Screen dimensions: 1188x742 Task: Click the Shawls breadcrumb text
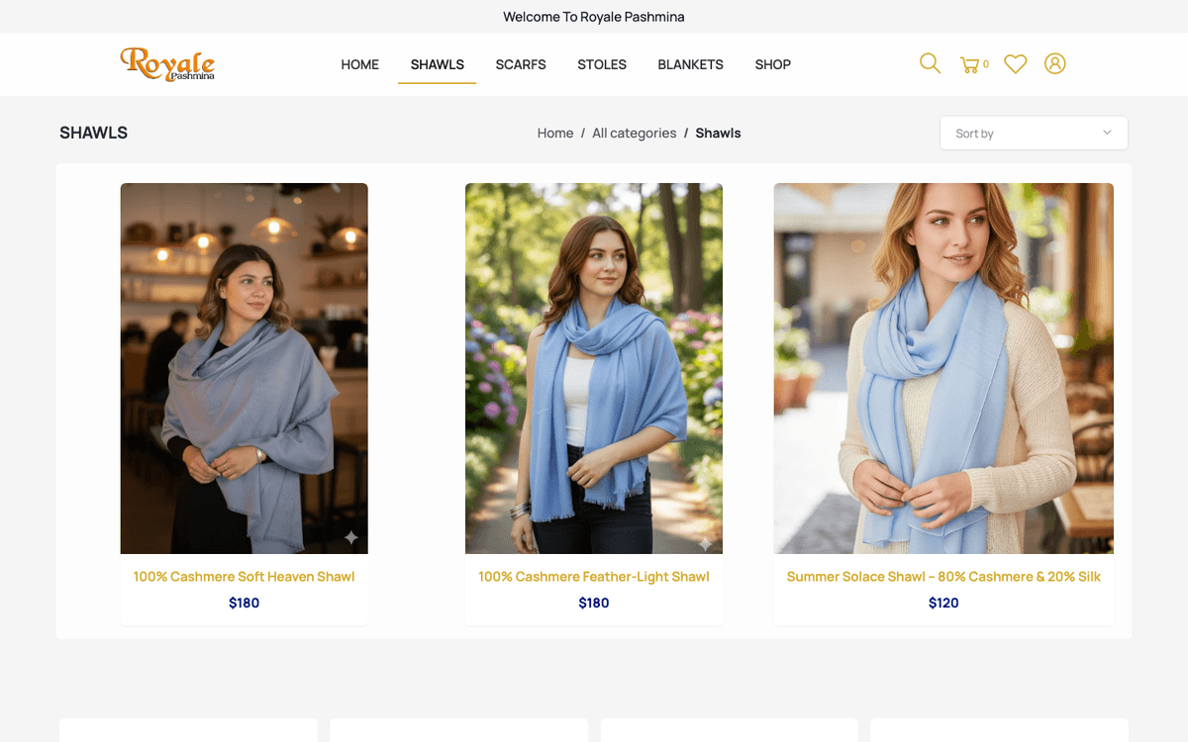coord(719,133)
